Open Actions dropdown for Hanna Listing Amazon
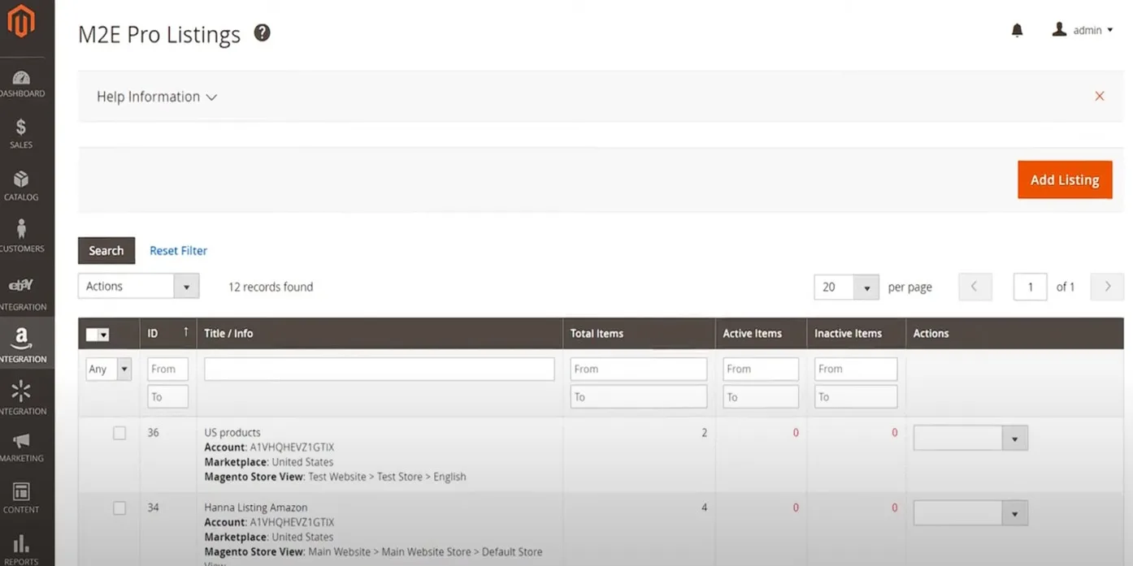This screenshot has height=566, width=1133. [970, 512]
